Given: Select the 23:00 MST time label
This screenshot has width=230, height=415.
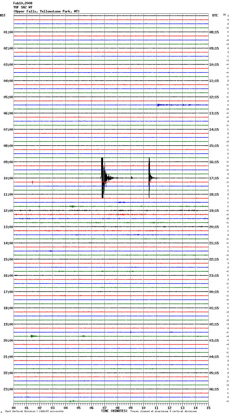Looking at the screenshot, I should [8, 389].
